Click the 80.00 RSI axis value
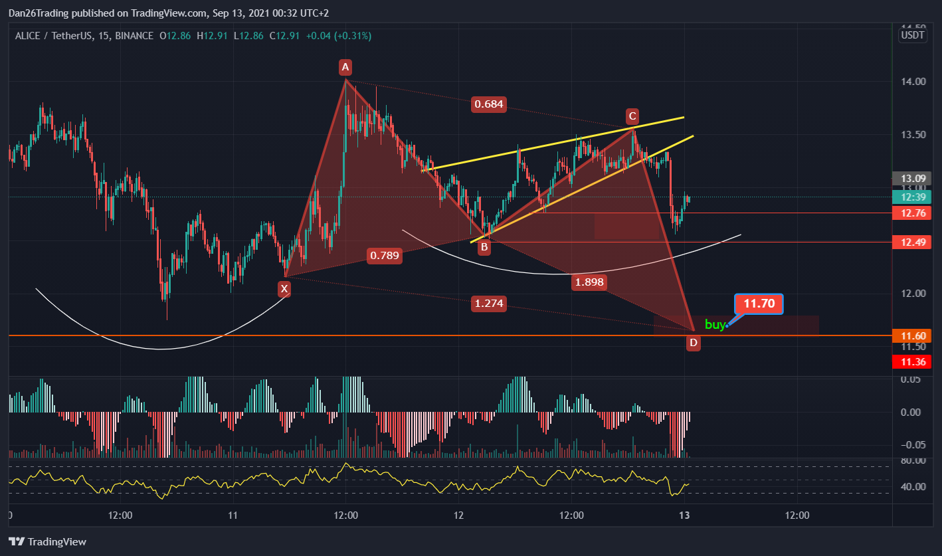Viewport: 942px width, 556px height. [x=913, y=461]
